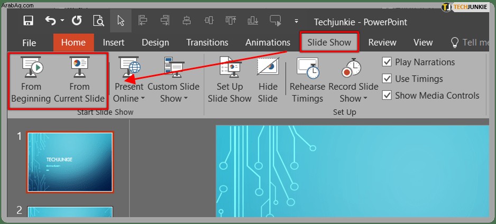Click the Tell me search box

click(470, 42)
